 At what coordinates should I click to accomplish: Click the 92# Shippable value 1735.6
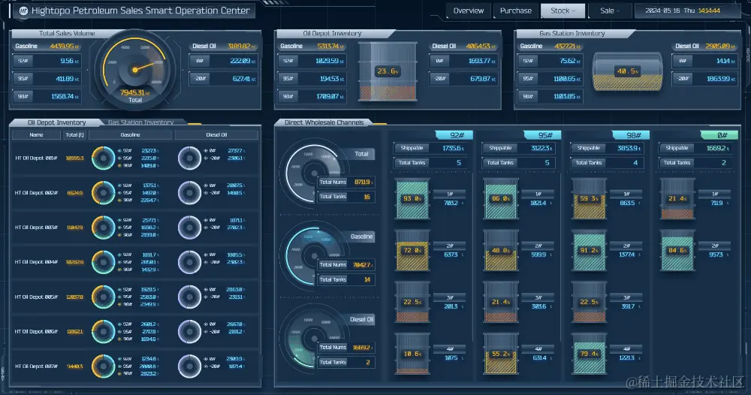click(x=453, y=149)
